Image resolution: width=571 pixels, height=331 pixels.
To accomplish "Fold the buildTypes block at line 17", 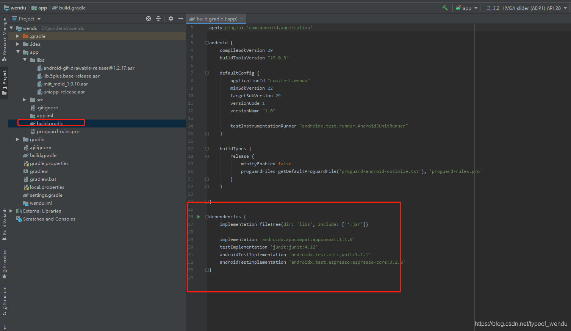I will click(207, 149).
